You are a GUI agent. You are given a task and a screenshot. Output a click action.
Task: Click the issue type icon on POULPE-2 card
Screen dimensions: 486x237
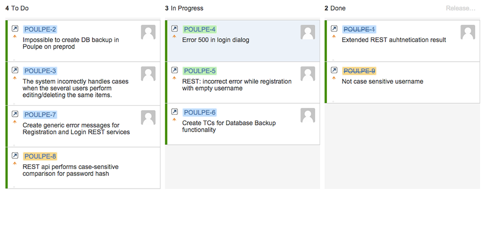click(x=15, y=28)
